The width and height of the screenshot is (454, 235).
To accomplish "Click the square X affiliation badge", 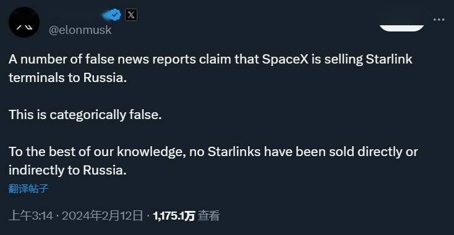I will pos(131,15).
